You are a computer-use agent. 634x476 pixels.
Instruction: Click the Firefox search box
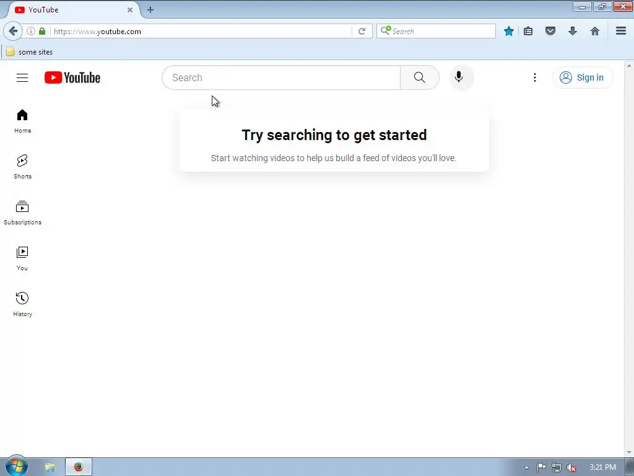click(436, 31)
